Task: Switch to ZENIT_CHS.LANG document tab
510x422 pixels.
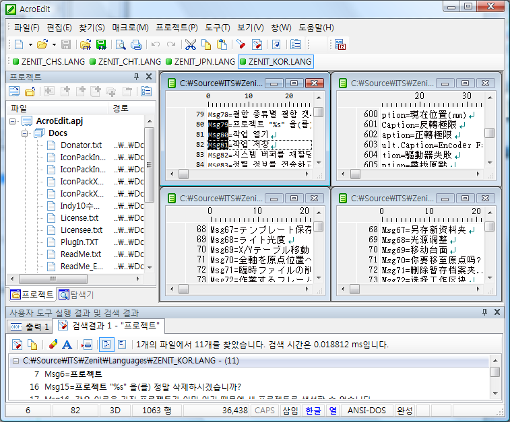Action: pos(49,62)
